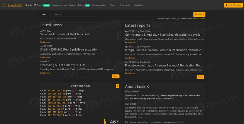Open the Contratanet ElasticSearch report

pyautogui.click(x=164, y=35)
